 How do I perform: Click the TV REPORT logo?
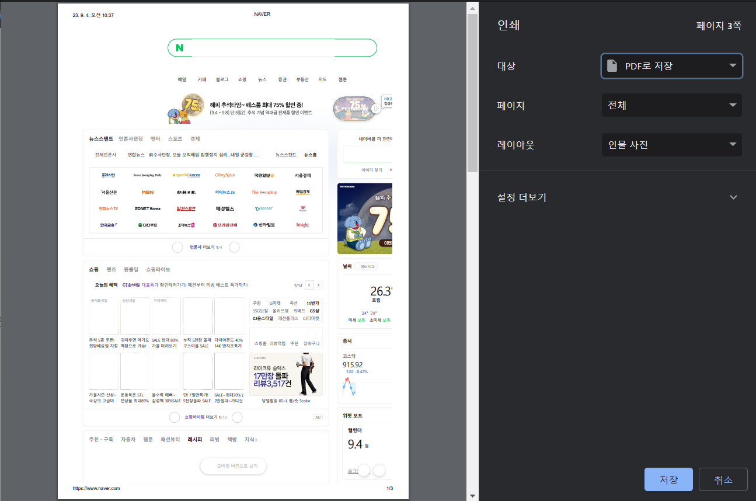coord(264,208)
